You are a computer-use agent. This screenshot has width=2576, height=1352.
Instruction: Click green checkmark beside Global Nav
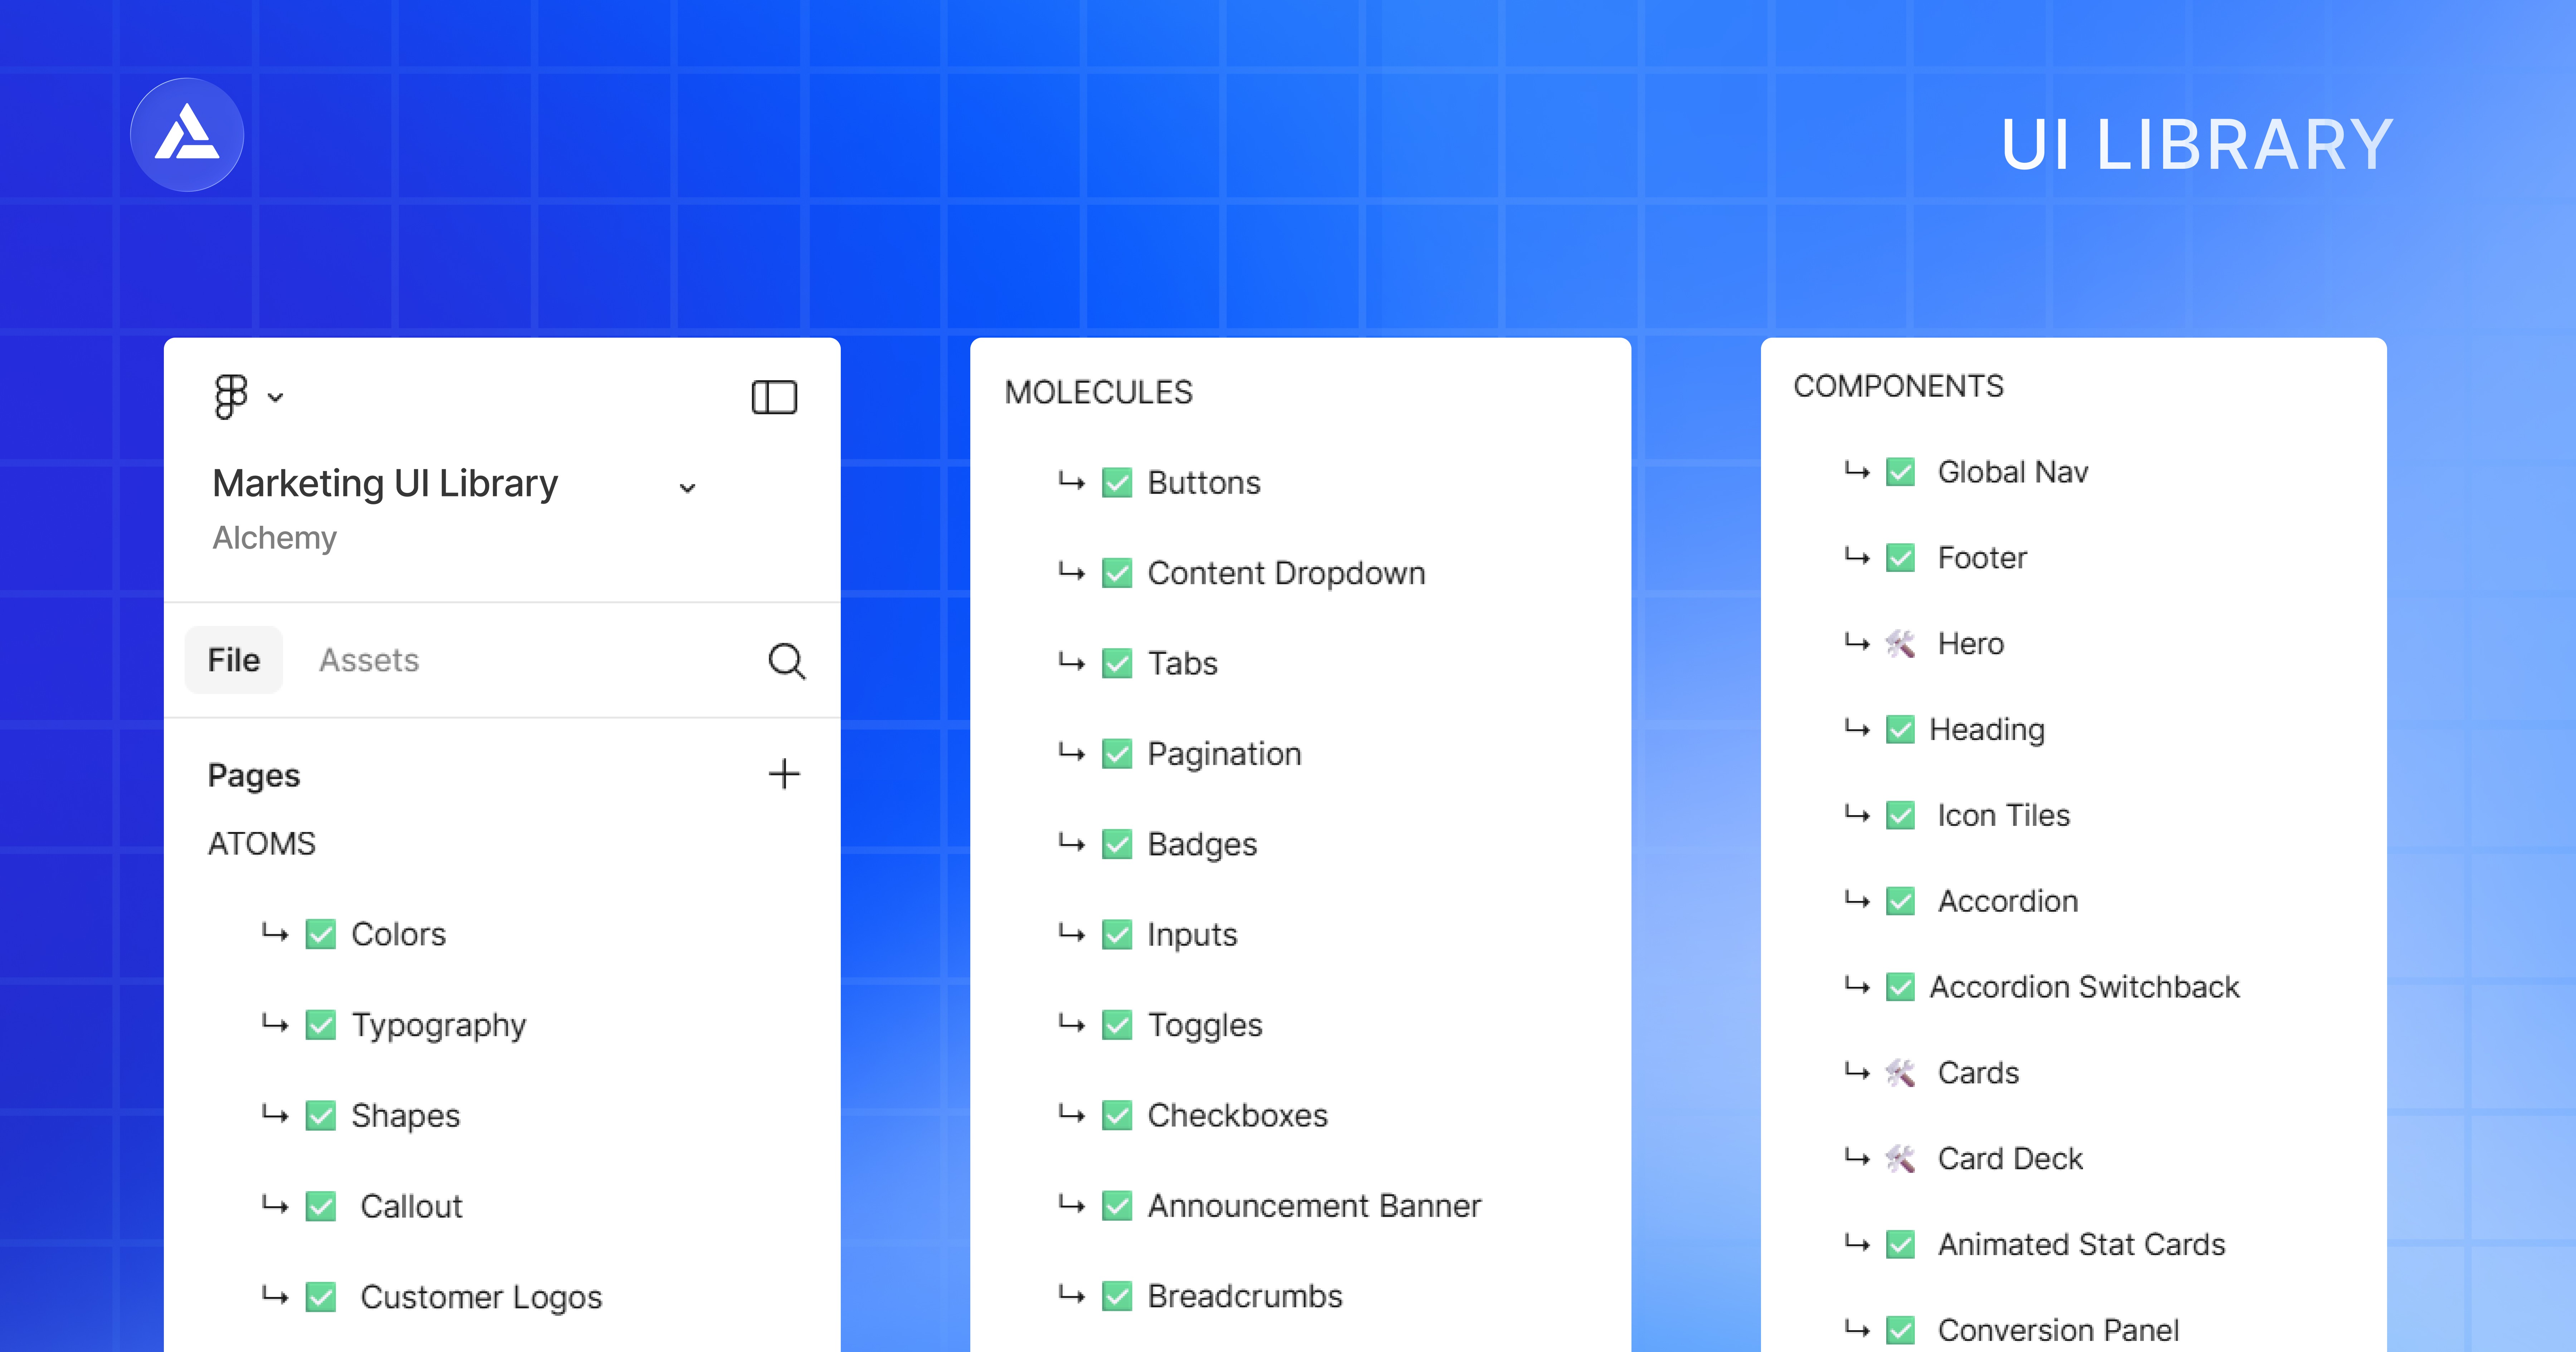tap(1900, 472)
